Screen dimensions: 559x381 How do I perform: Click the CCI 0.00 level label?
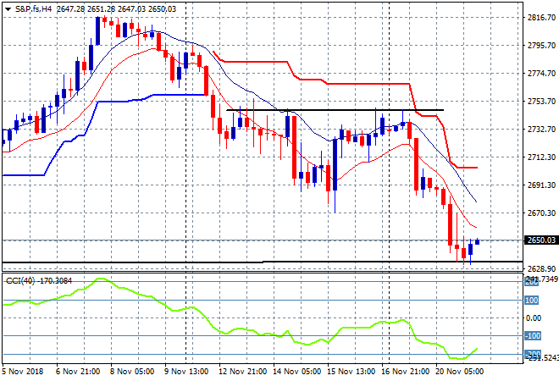tap(534, 317)
